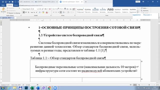
Task: Switch to the Меню ribbon tab
Action: coord(16,5)
